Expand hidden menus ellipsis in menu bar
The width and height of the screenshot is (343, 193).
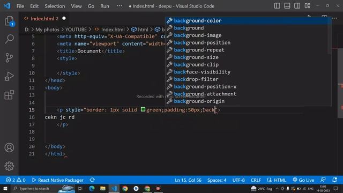coord(120,6)
